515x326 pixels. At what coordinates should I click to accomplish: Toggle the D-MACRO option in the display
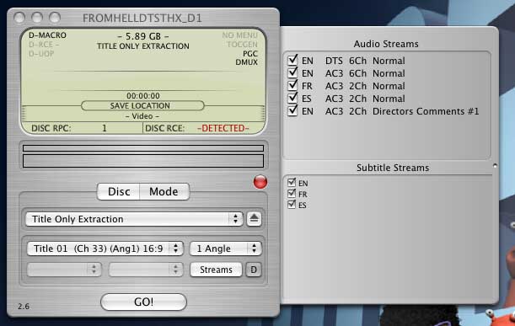[47, 35]
